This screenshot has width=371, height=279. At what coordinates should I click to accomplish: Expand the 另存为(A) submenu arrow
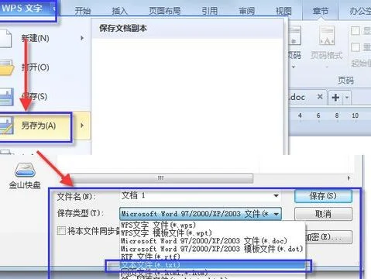[82, 126]
